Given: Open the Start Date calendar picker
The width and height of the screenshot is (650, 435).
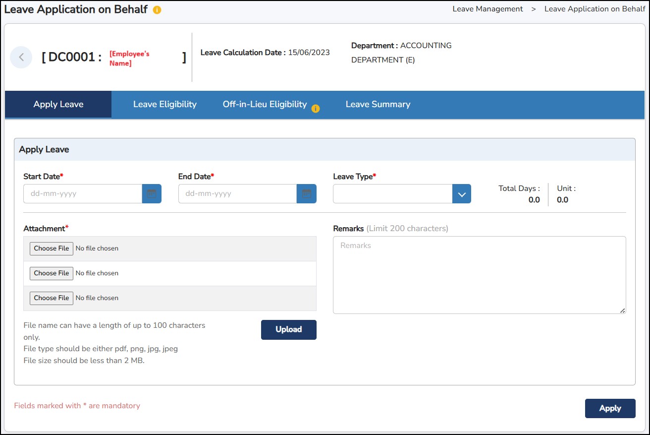Looking at the screenshot, I should [152, 194].
